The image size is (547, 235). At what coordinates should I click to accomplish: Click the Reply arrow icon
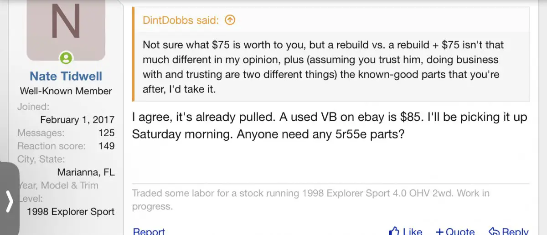[x=494, y=232]
